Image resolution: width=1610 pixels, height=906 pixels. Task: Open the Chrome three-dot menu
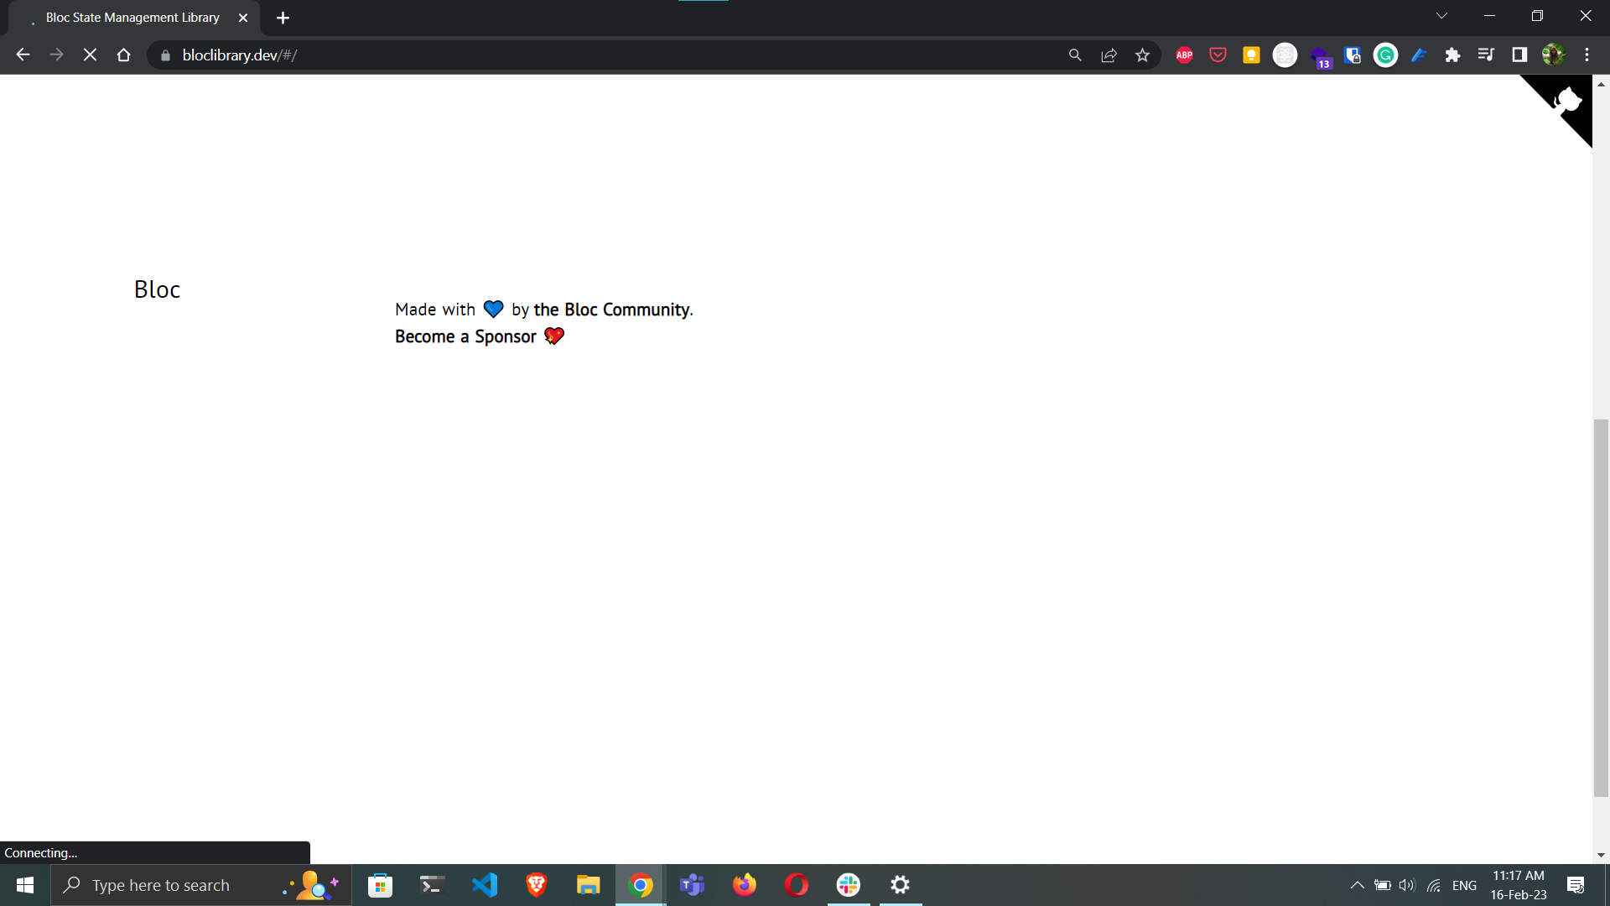(x=1587, y=55)
